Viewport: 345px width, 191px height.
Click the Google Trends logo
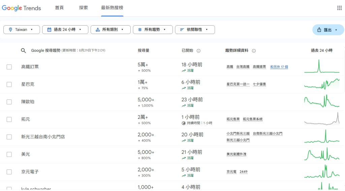pos(21,8)
